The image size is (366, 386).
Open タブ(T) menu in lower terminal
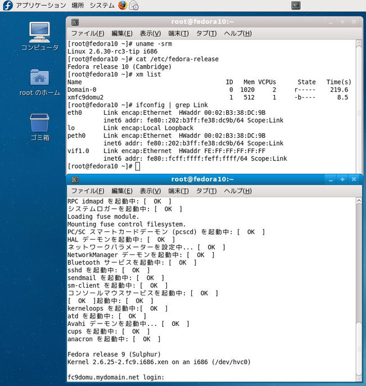pyautogui.click(x=206, y=191)
